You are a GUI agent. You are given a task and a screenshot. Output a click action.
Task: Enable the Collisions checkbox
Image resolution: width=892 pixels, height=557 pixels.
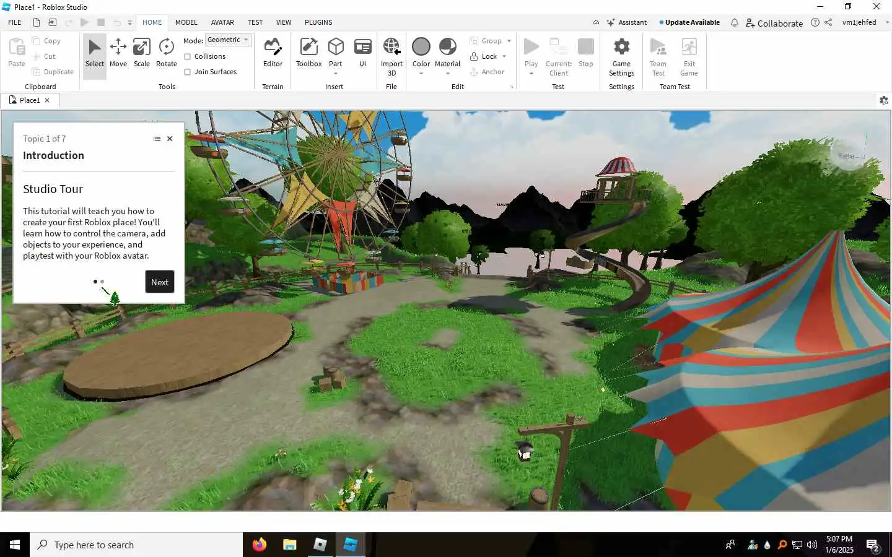pos(187,56)
